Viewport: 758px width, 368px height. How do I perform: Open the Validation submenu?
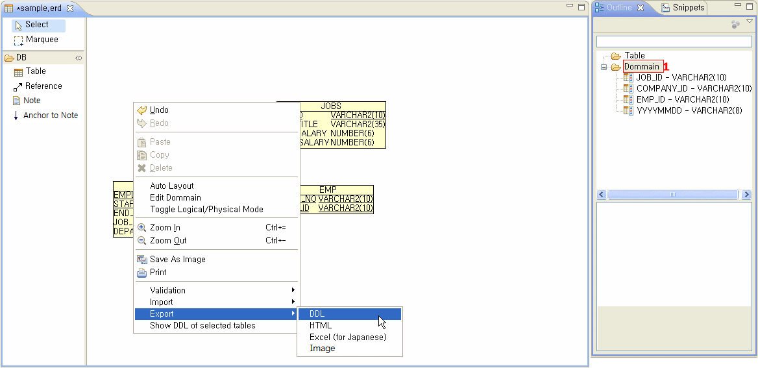pyautogui.click(x=167, y=291)
